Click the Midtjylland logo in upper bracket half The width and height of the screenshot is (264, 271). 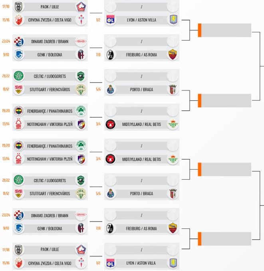coord(110,124)
